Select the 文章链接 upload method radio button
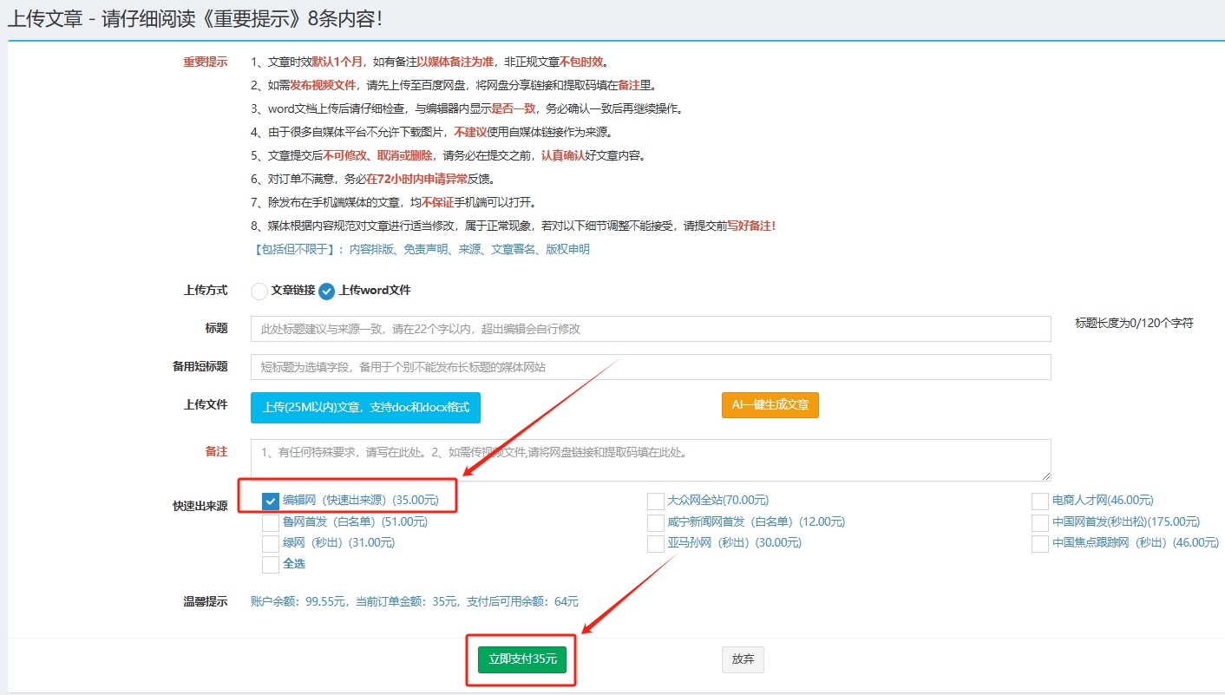The image size is (1225, 695). 259,292
